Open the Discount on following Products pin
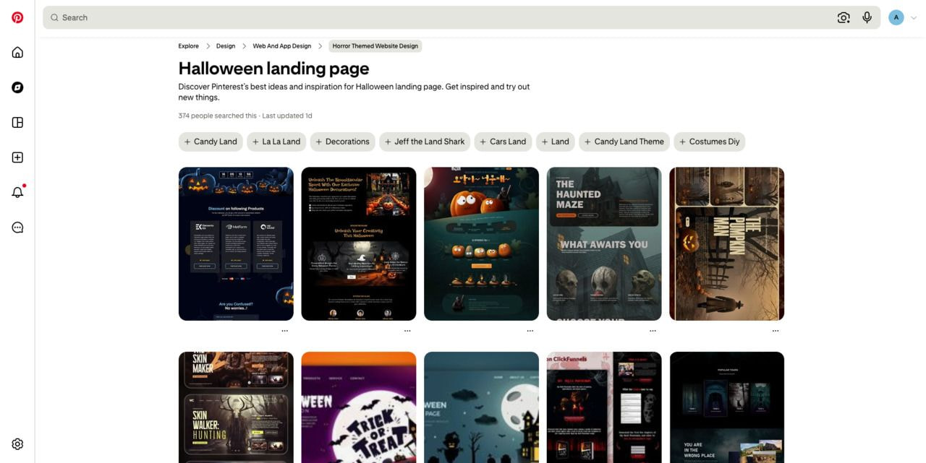 point(236,244)
